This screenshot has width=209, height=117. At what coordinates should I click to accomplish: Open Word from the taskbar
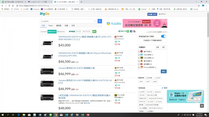point(40,115)
